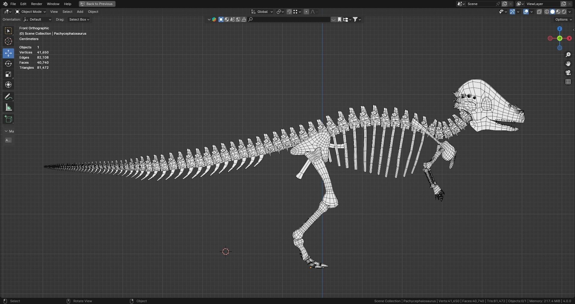Open the Object Mode dropdown
This screenshot has width=575, height=304.
[31, 12]
